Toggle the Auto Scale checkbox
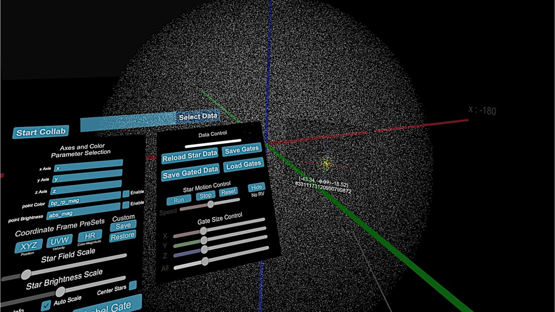Viewport: 555px width, 312px height. coord(46,305)
